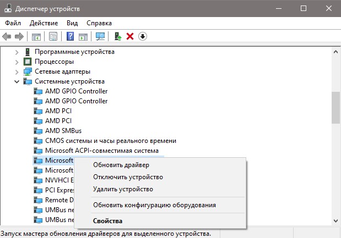The width and height of the screenshot is (341, 238).
Task: Open the Файл menu
Action: 13,23
